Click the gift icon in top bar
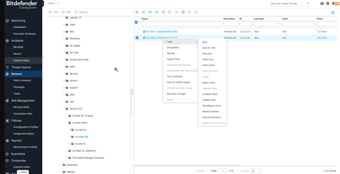The height and width of the screenshot is (174, 340). pyautogui.click(x=322, y=3)
